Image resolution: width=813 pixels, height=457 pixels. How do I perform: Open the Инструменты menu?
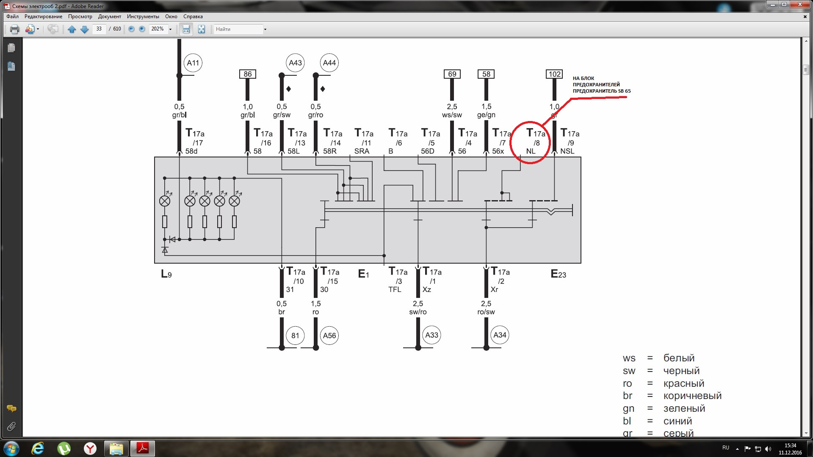point(143,17)
